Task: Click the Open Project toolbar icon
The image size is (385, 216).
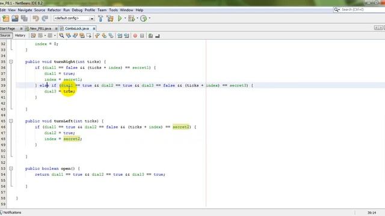Action: click(x=14, y=19)
